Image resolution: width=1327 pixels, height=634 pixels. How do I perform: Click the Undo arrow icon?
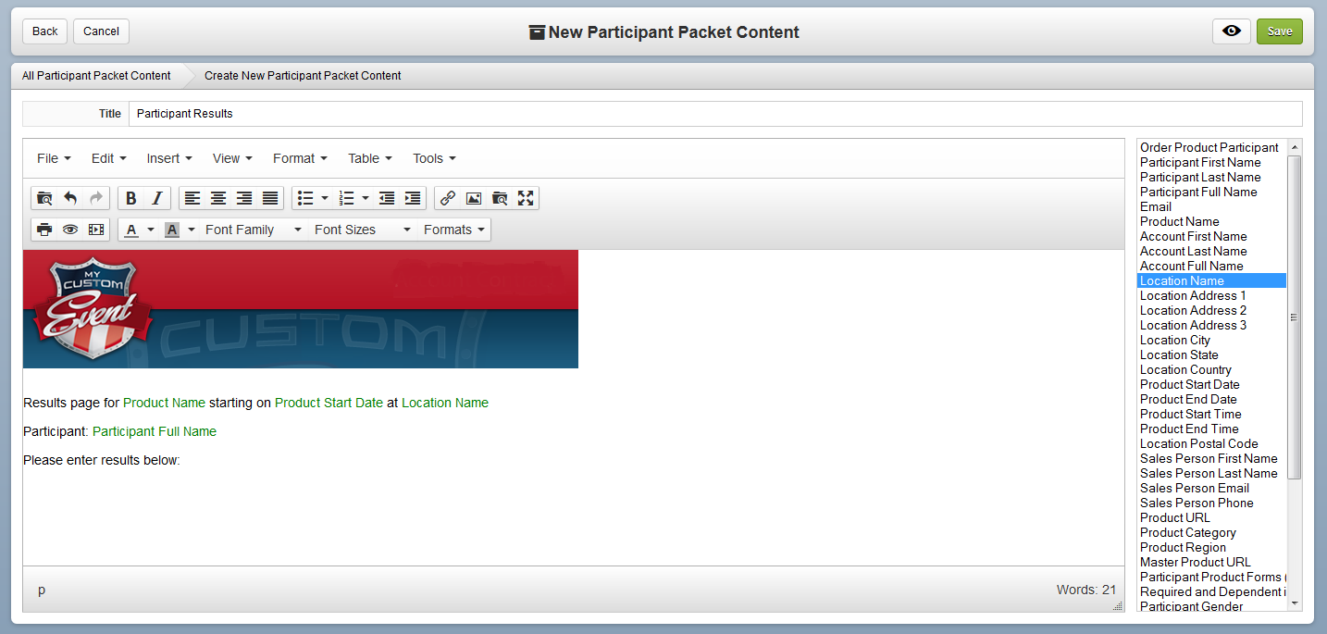pyautogui.click(x=70, y=198)
